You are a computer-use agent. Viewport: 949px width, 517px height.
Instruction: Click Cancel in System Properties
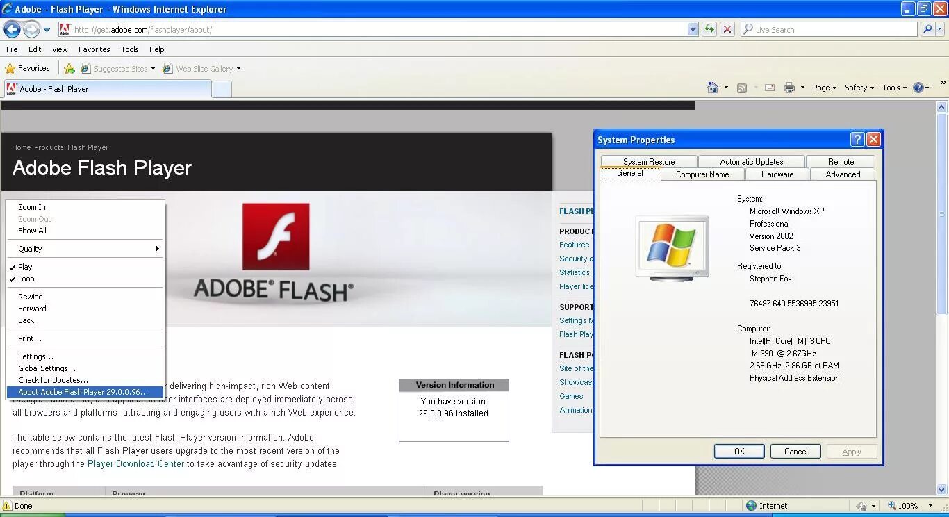coord(795,451)
